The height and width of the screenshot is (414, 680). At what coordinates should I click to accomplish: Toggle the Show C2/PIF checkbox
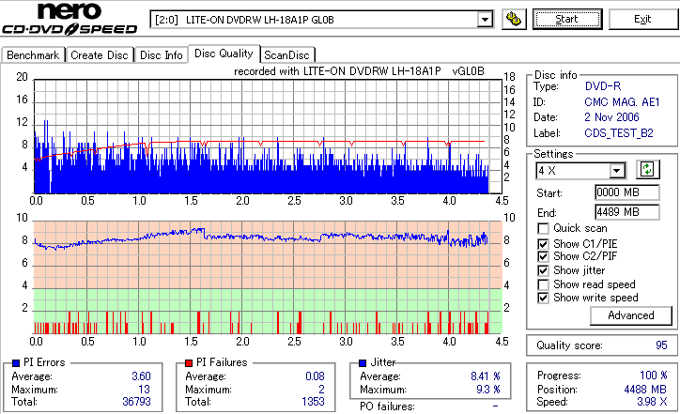tap(543, 256)
